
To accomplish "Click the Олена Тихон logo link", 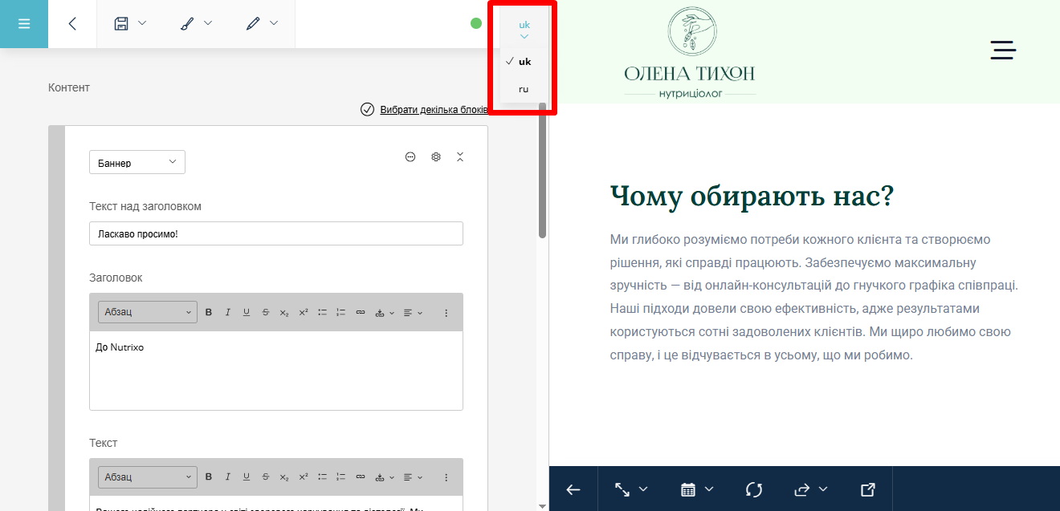I will coord(690,53).
